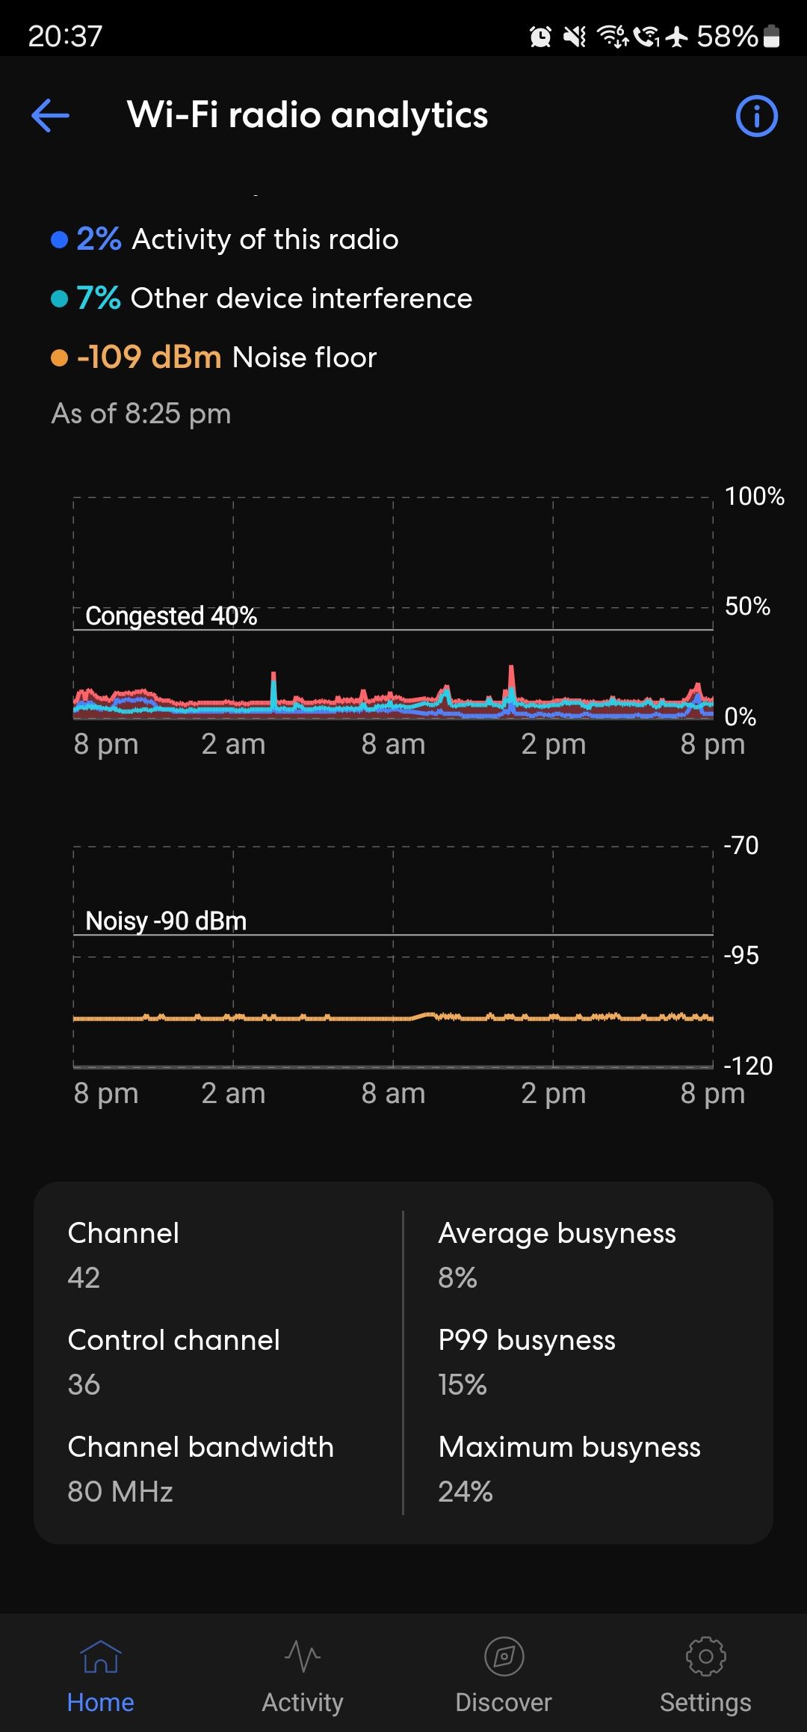Tap the battery status icon
Viewport: 807px width, 1732px height.
click(773, 36)
